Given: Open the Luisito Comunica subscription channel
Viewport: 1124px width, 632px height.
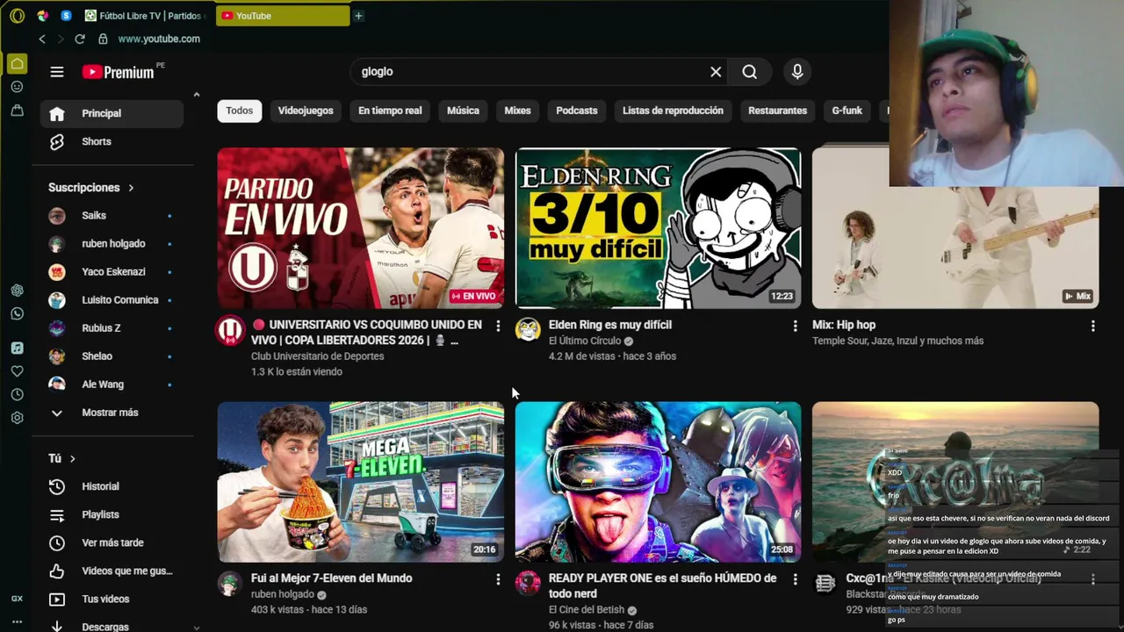Looking at the screenshot, I should click(112, 299).
